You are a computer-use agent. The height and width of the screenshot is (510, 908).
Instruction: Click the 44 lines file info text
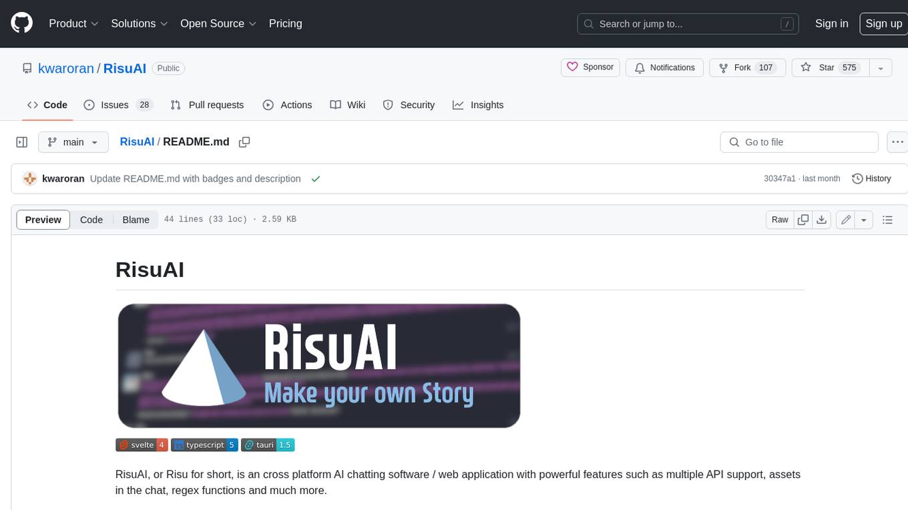coord(230,220)
